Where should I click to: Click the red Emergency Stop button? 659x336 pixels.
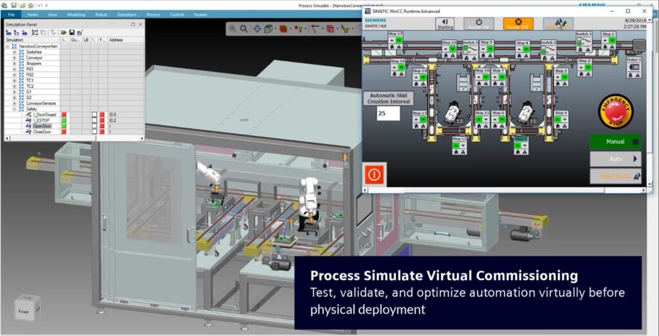coord(615,111)
